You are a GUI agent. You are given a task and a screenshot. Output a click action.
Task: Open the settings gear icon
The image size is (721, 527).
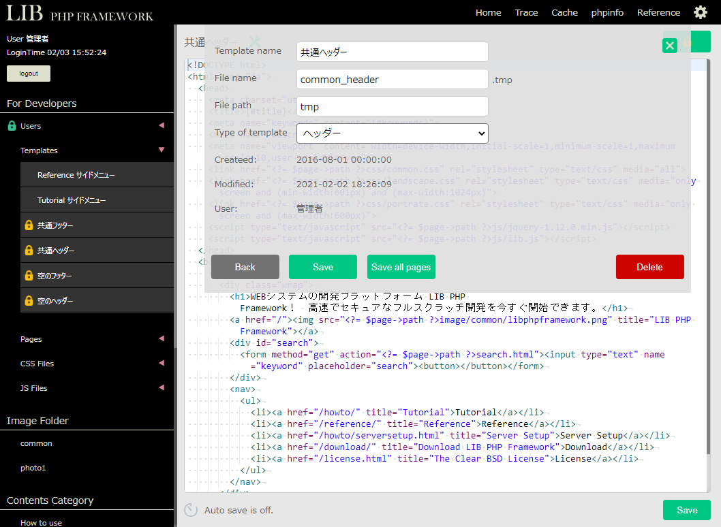700,12
